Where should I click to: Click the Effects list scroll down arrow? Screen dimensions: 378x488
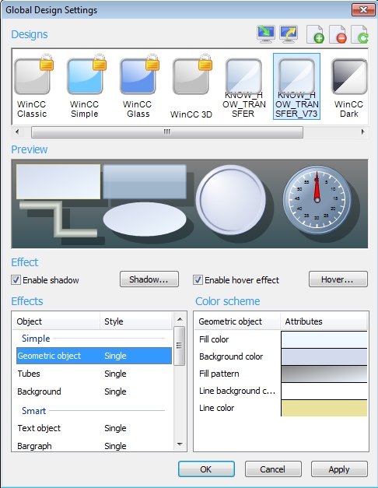[x=180, y=444]
